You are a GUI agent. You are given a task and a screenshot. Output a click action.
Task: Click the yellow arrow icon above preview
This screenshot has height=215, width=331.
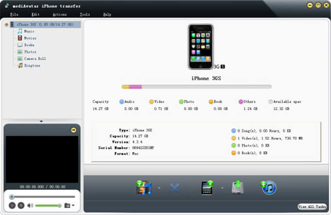click(x=74, y=130)
